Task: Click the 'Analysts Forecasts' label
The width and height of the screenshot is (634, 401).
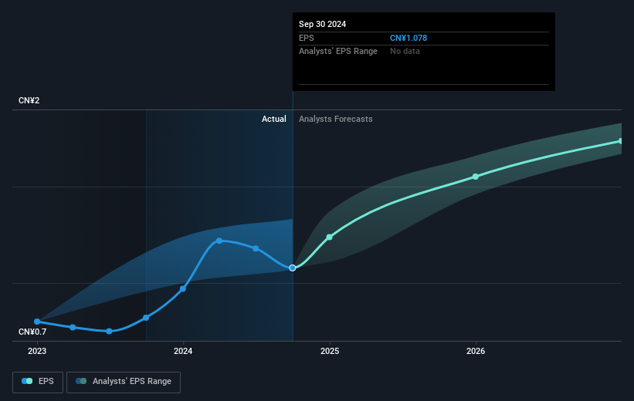Action: pos(336,119)
